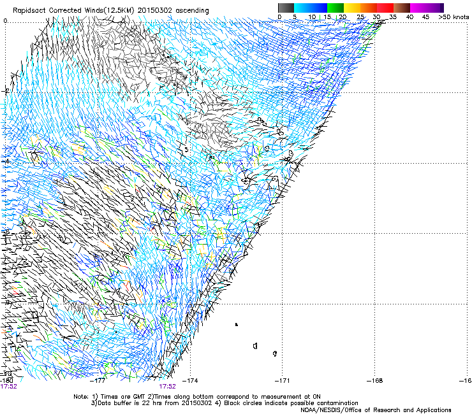Click the NOAA/NESDIS credit line

376,410
